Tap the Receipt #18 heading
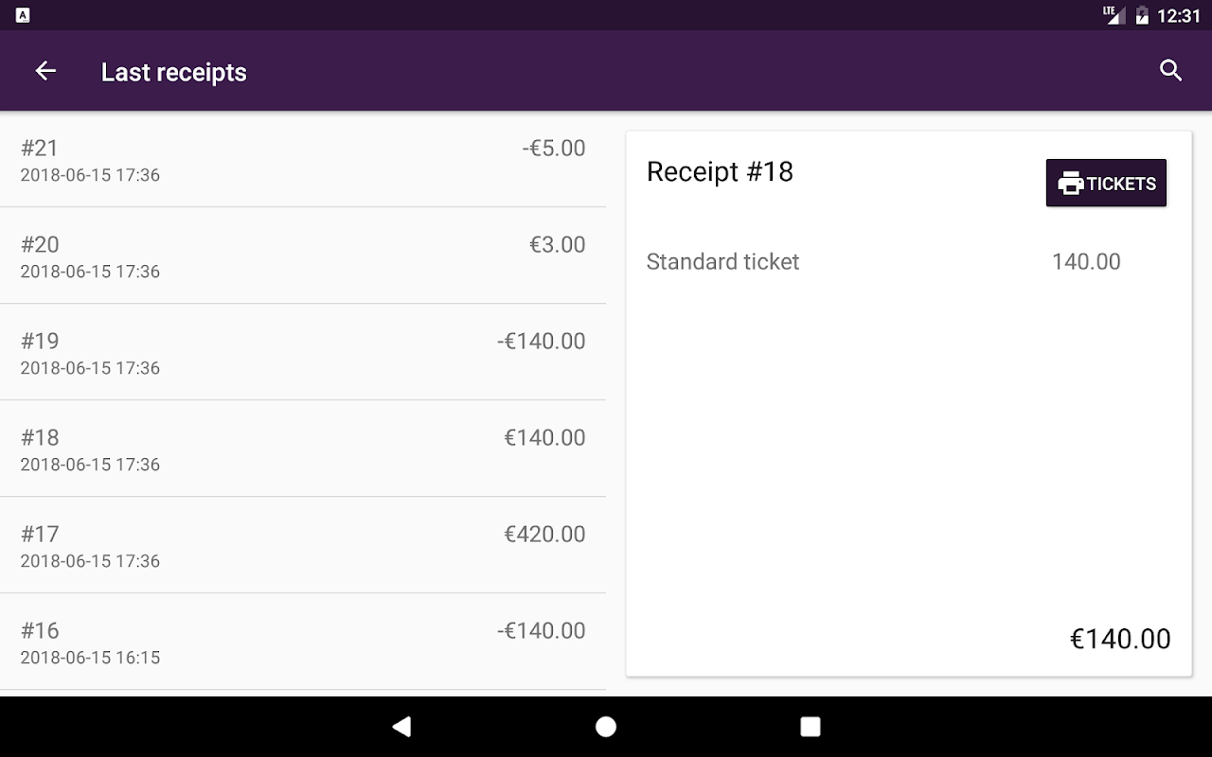Screen dimensions: 1212x757 (720, 172)
